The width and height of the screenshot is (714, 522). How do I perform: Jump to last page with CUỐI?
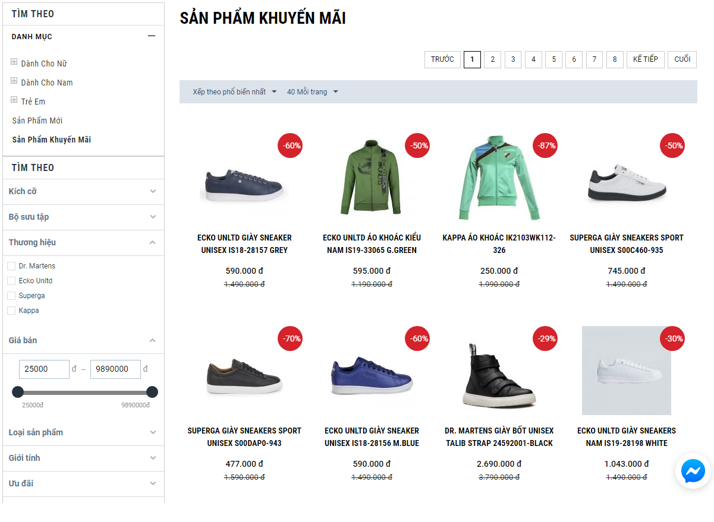(x=682, y=59)
